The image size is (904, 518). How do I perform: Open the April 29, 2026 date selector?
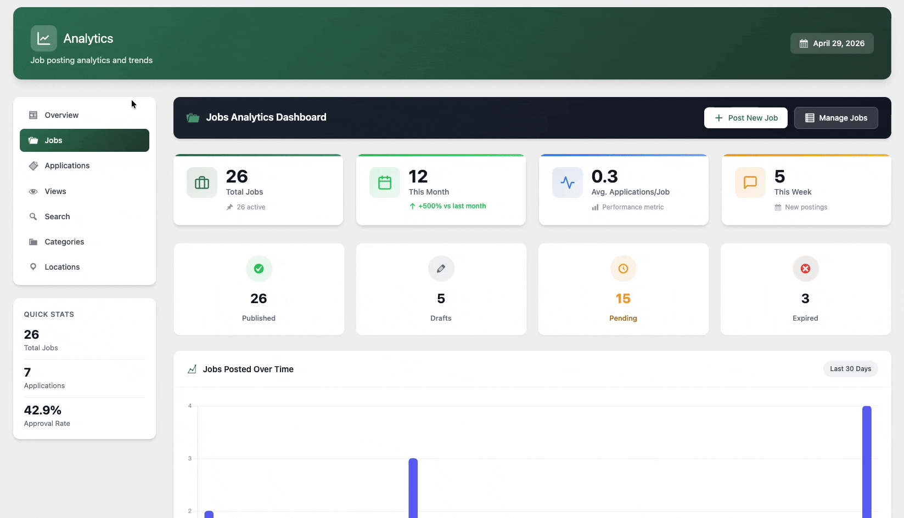[x=832, y=43]
